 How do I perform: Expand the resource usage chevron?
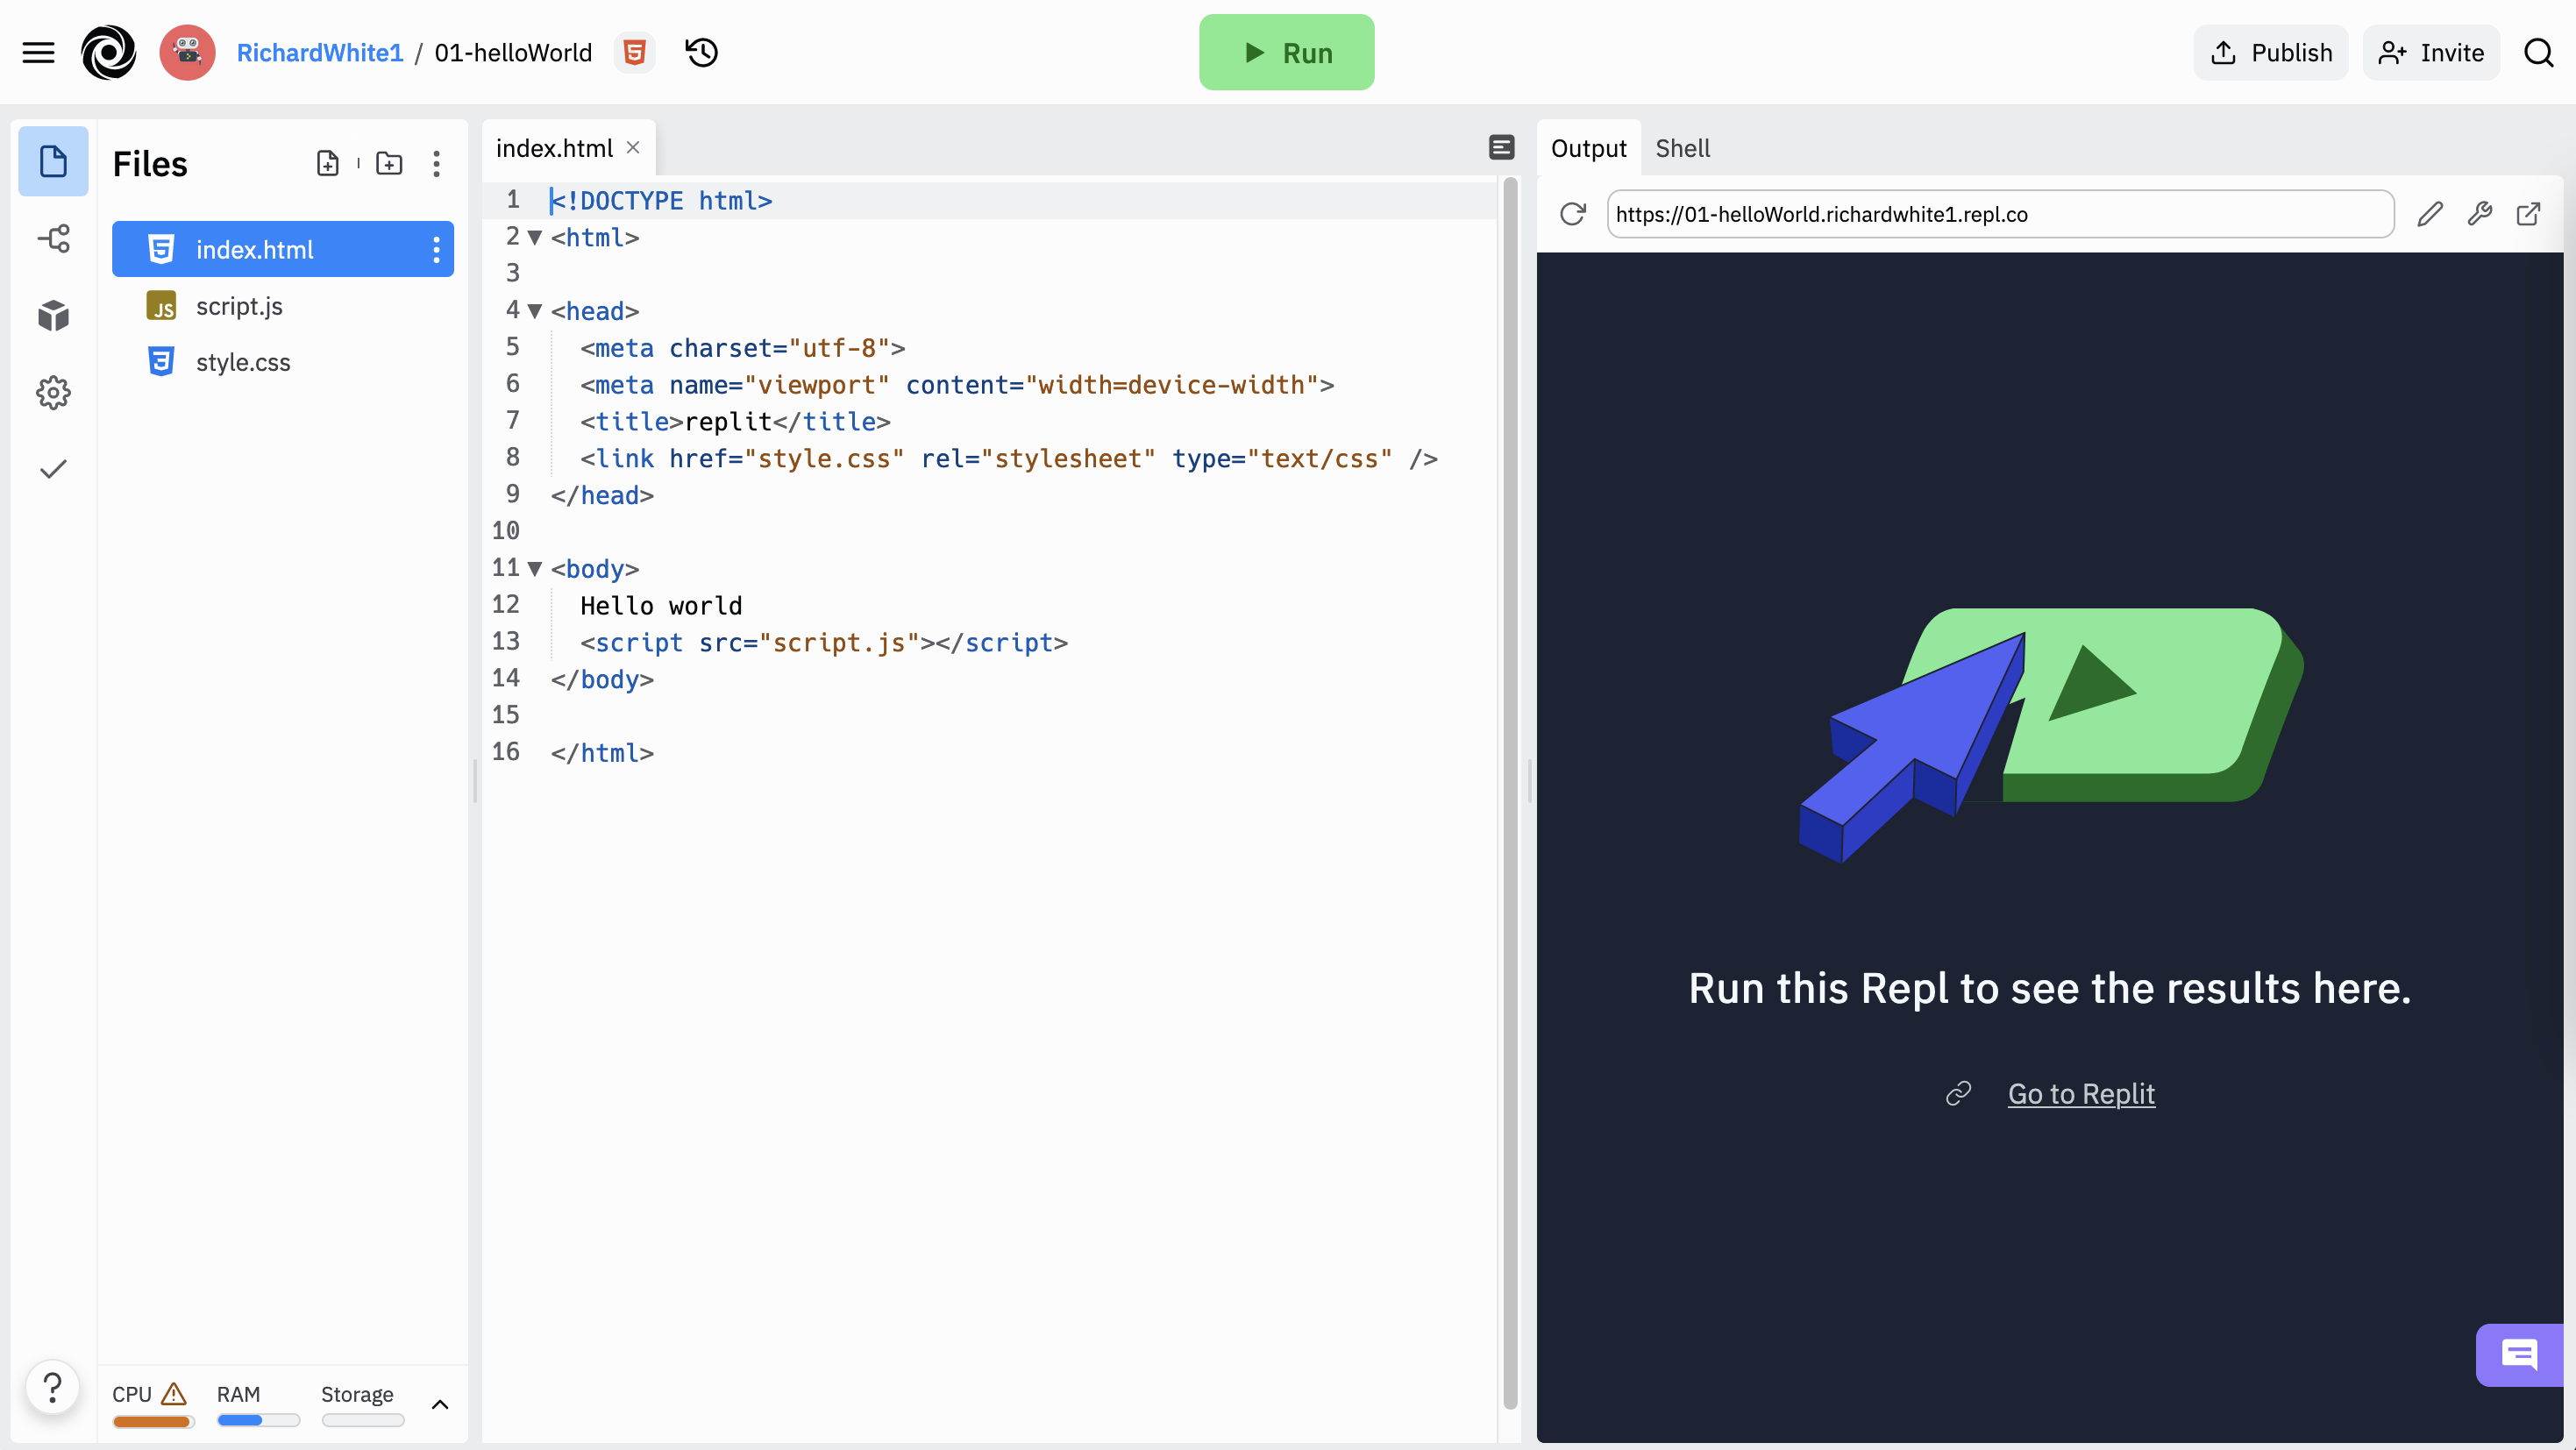(439, 1404)
